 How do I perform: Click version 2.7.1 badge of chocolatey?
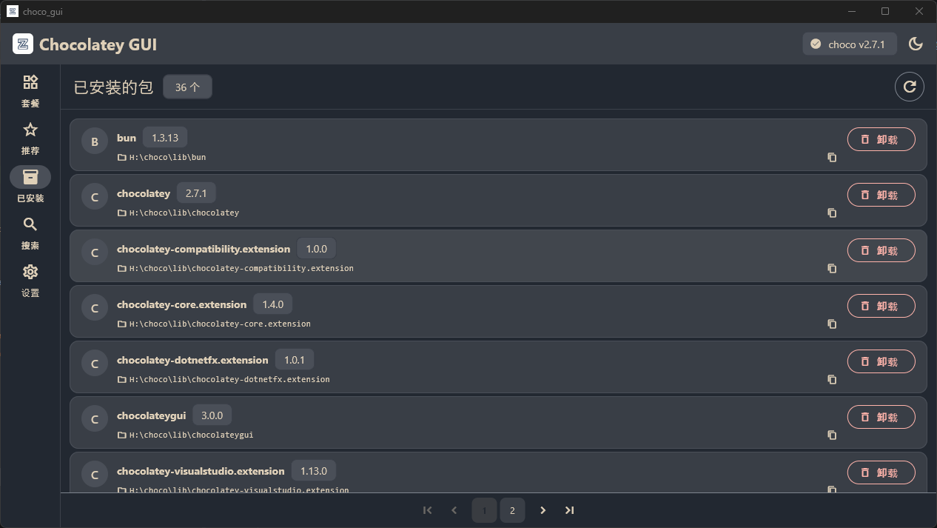click(196, 193)
